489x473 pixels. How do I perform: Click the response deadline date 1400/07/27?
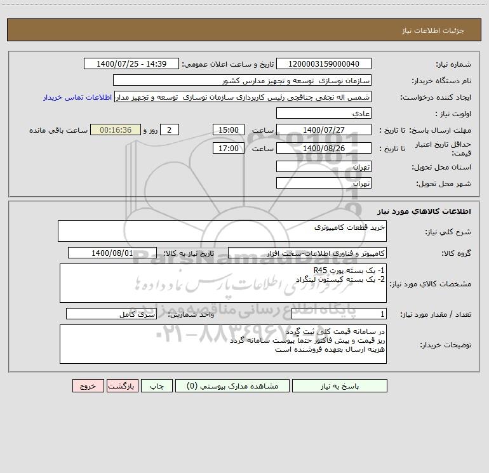[x=324, y=130]
